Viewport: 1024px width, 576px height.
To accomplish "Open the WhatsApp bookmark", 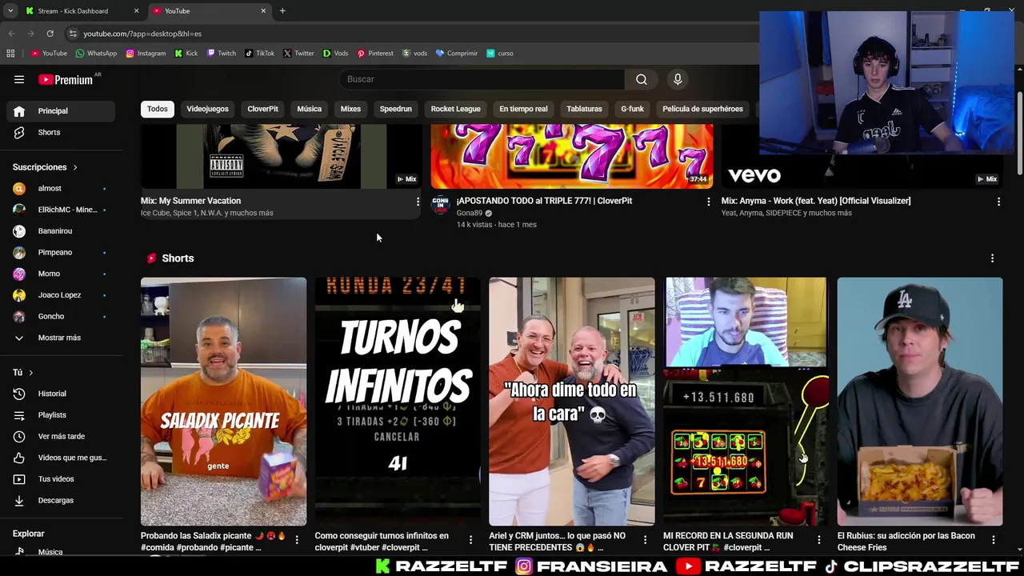I will click(x=96, y=54).
